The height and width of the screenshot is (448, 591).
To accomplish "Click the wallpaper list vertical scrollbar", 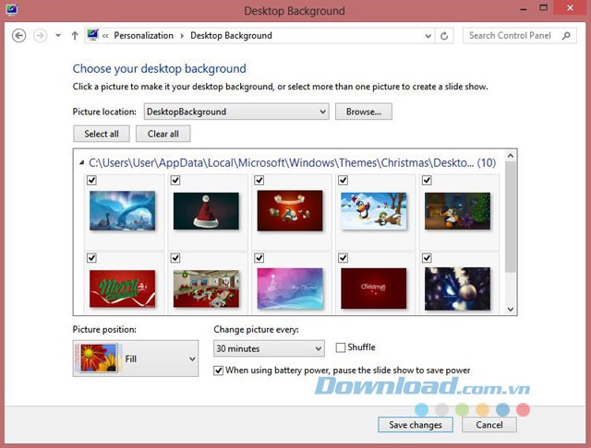I will [x=512, y=230].
